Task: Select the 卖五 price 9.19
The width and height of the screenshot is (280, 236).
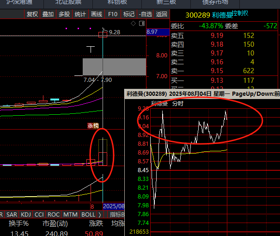Action: click(x=217, y=36)
